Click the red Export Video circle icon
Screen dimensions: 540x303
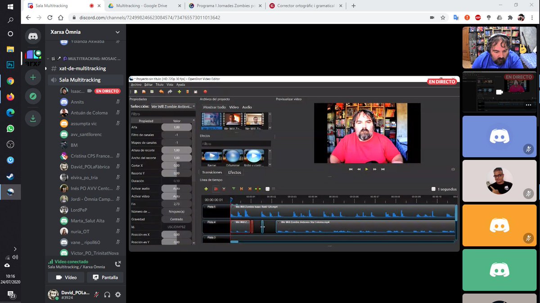205,92
